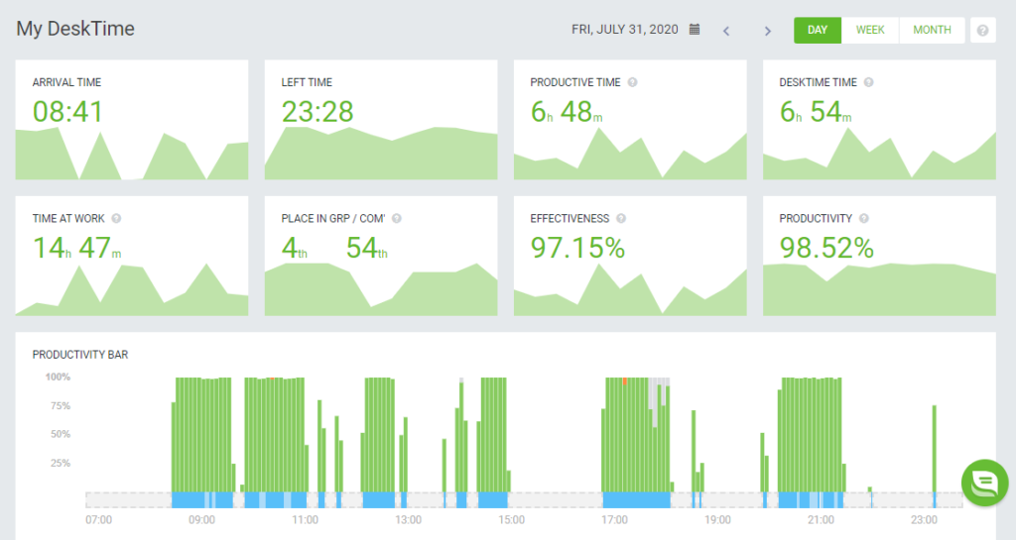Show Place in GRP / COM' help icon
Screen dimensions: 1016x540
coord(397,219)
